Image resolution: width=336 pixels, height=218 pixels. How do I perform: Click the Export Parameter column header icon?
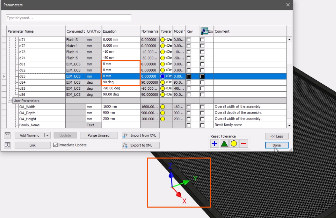click(204, 31)
